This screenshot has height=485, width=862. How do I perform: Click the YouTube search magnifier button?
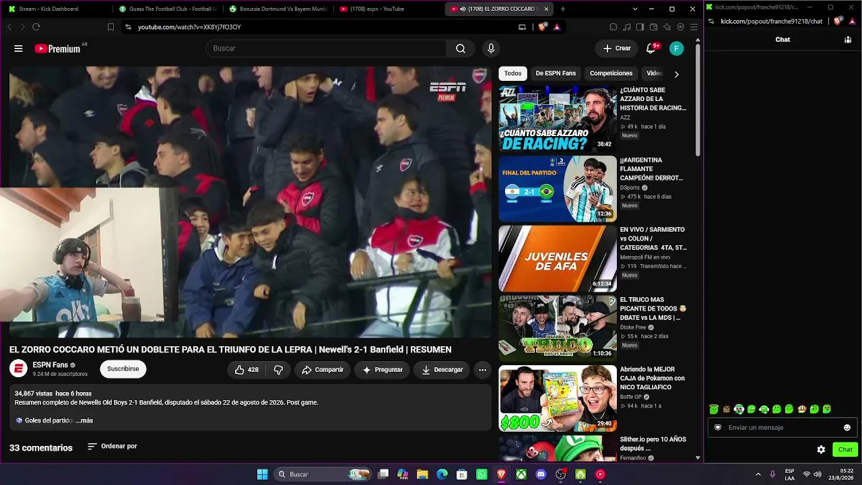(461, 48)
